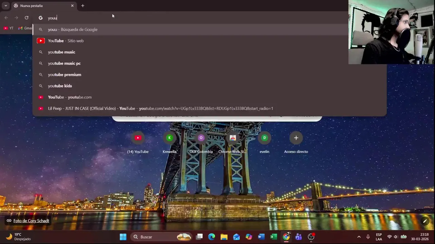
Task: Open the Lil Peep JUST IN CASE video suggestion
Action: point(209,108)
